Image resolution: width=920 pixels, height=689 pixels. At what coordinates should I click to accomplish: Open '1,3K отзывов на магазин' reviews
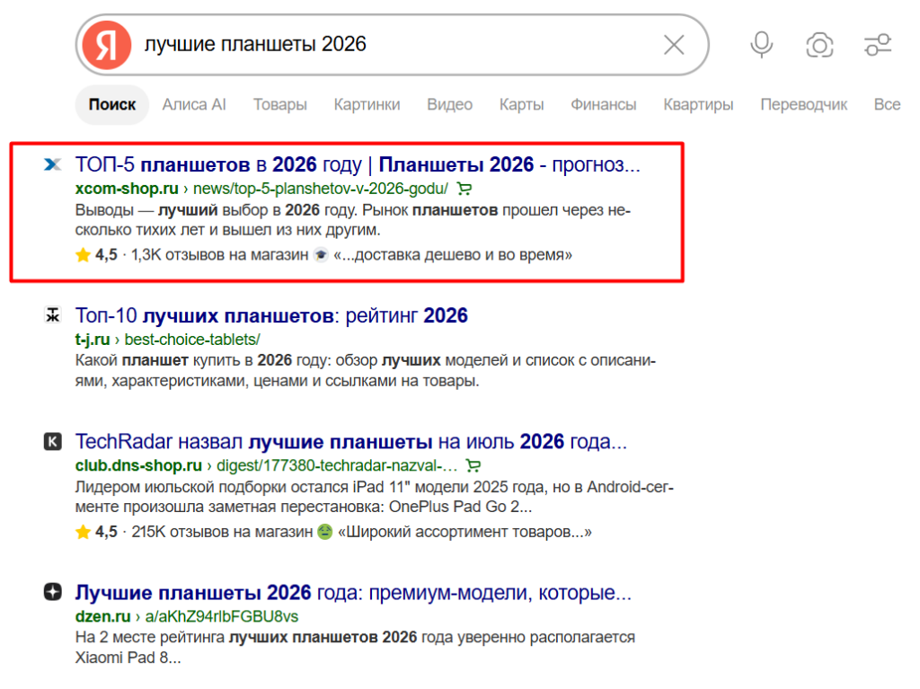point(219,255)
